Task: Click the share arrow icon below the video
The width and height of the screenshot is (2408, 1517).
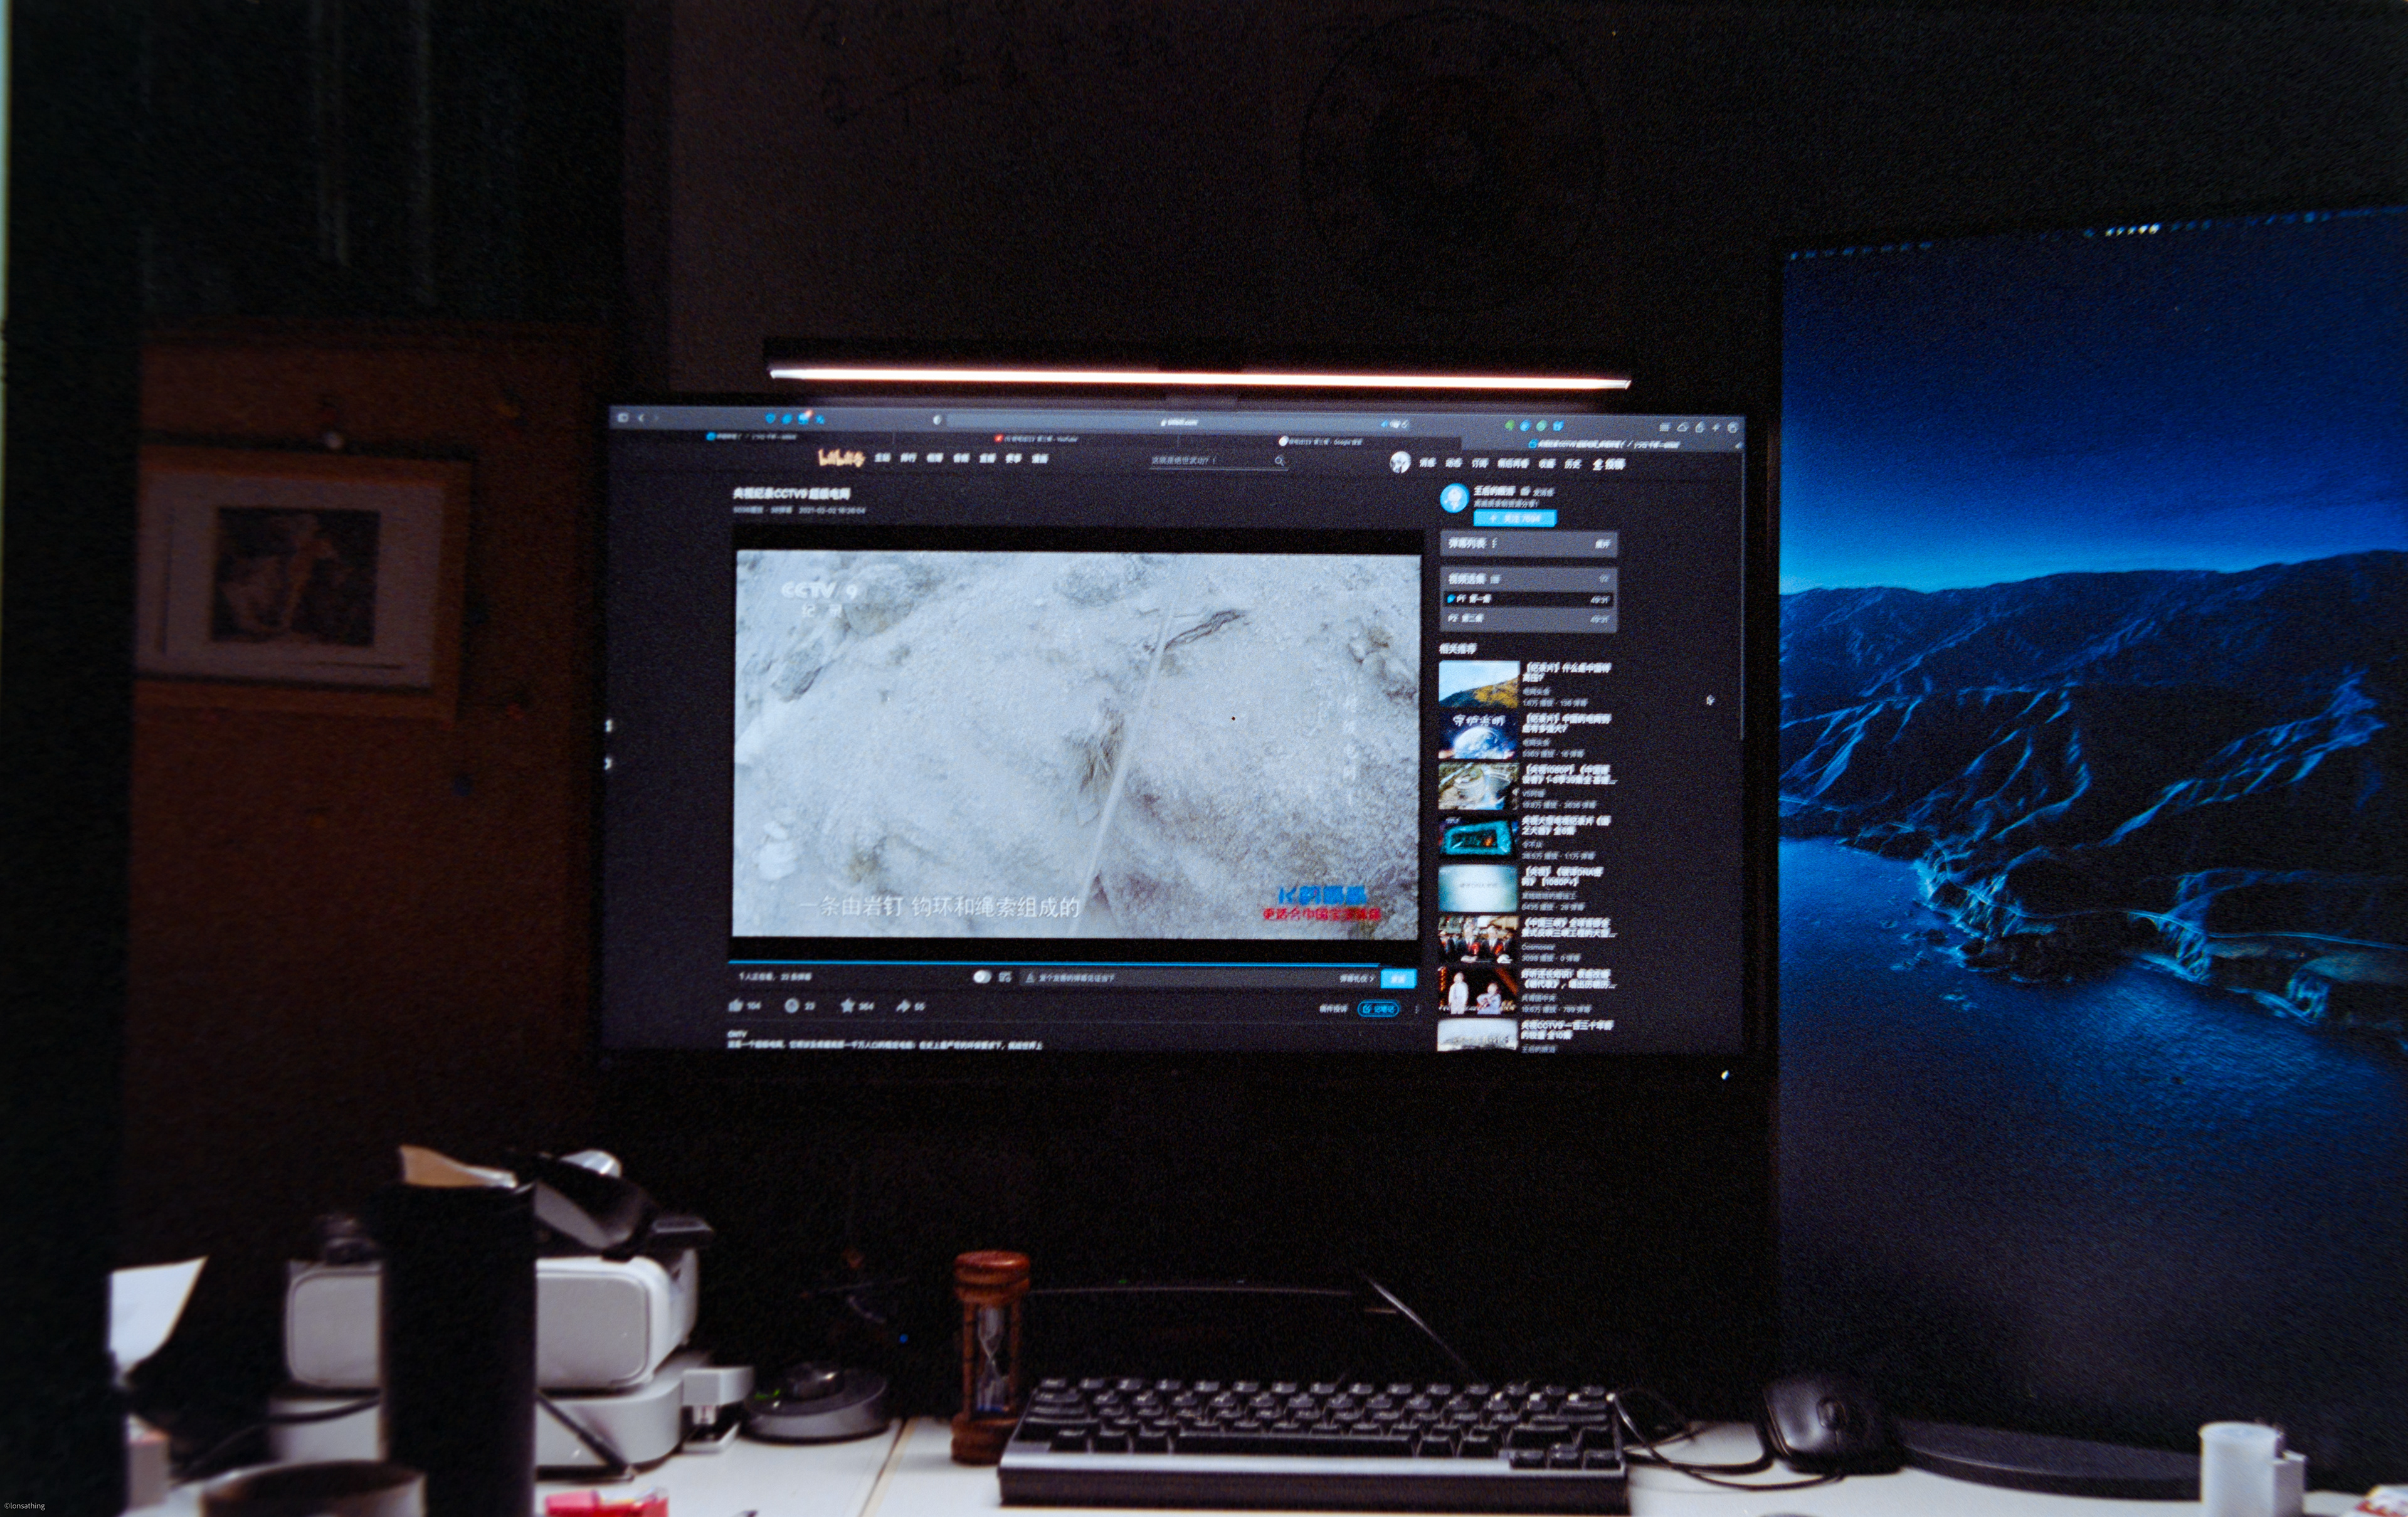Action: pyautogui.click(x=903, y=1006)
